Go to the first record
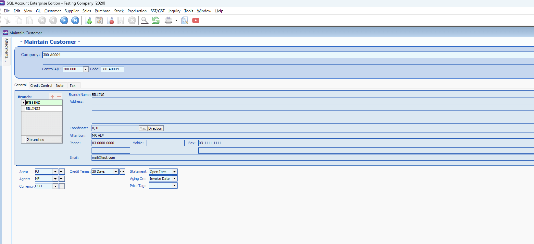The height and width of the screenshot is (244, 534). click(x=42, y=20)
